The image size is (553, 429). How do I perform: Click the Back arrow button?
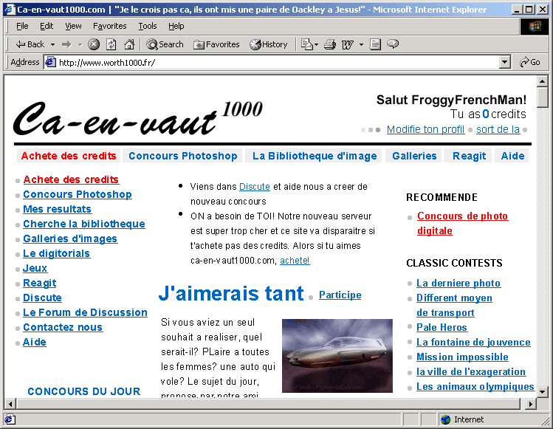30,44
